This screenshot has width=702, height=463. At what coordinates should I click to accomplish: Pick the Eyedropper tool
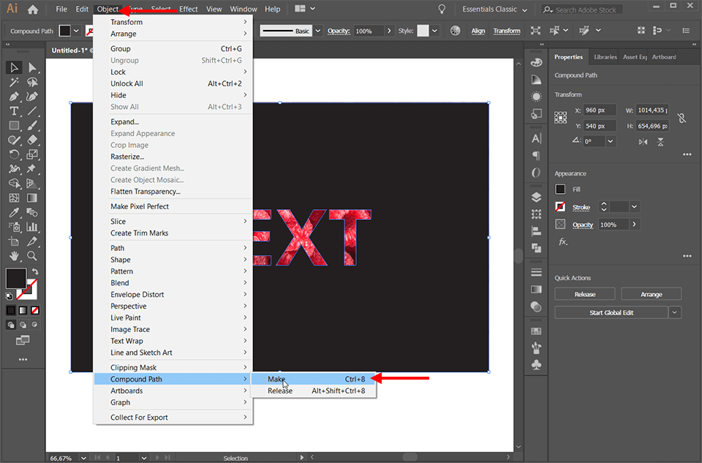(x=13, y=212)
